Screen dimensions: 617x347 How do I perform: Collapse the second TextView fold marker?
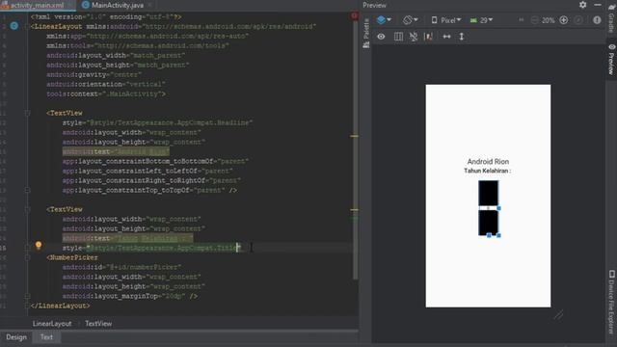coord(27,209)
